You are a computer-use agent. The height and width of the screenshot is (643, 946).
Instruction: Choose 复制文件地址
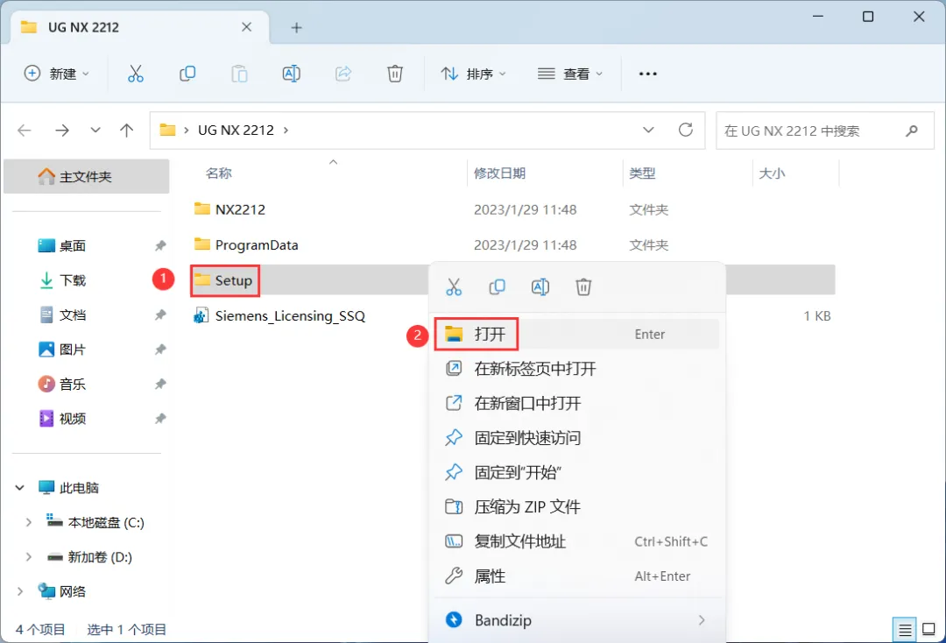coord(576,541)
